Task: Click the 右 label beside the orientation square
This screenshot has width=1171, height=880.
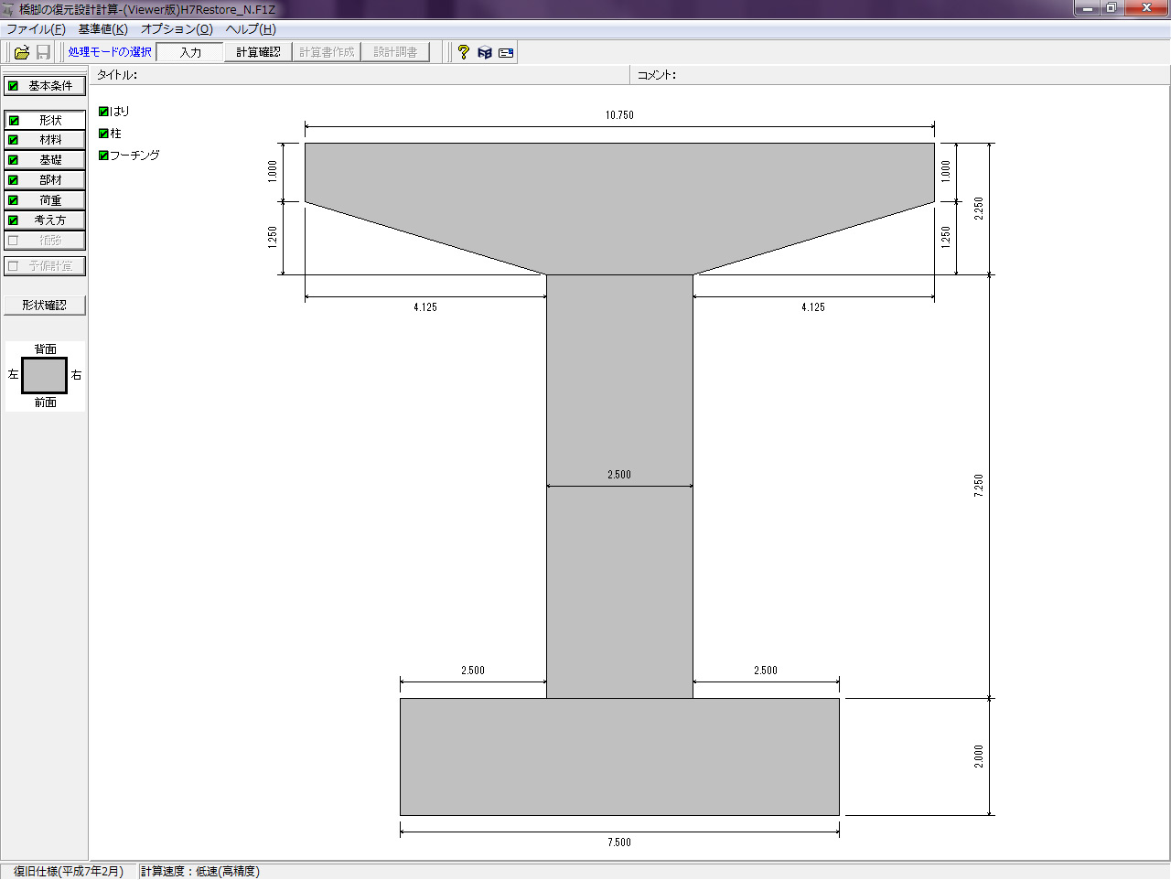Action: coord(76,375)
